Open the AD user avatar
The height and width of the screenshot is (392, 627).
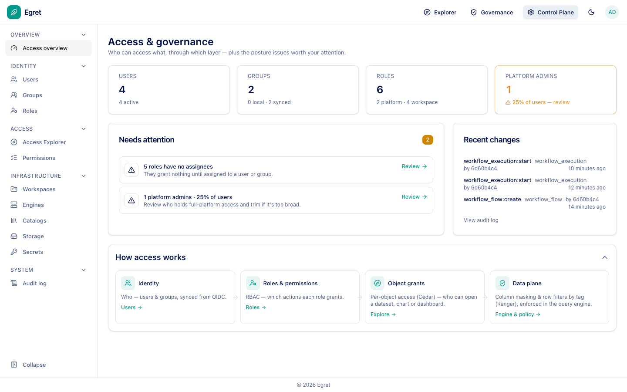[612, 12]
